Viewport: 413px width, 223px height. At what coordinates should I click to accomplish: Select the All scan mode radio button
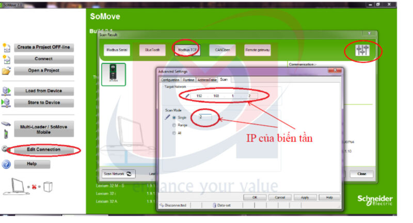coord(174,133)
